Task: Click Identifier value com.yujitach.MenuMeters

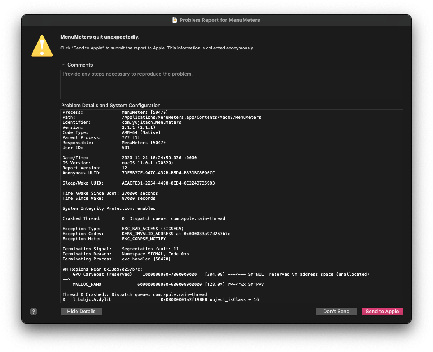Action: point(151,122)
